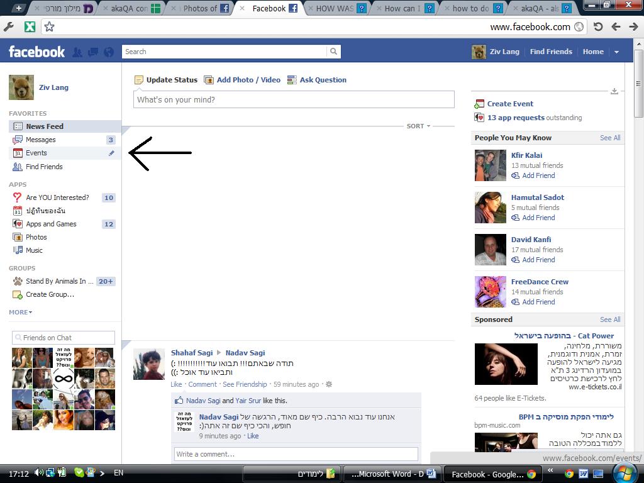This screenshot has height=483, width=644.
Task: Expand hidden quick launch chevron in taskbar
Action: (550, 470)
